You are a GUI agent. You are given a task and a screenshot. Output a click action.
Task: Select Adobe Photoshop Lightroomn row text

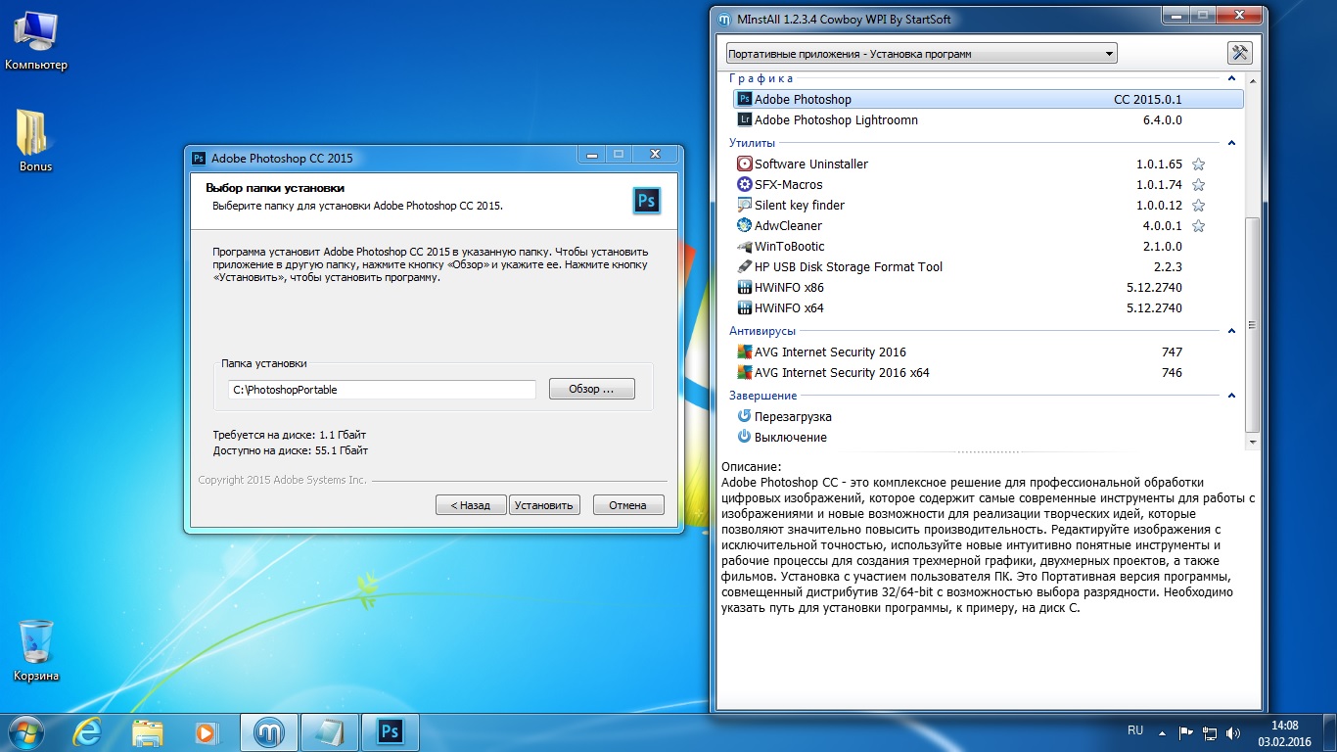[836, 119]
